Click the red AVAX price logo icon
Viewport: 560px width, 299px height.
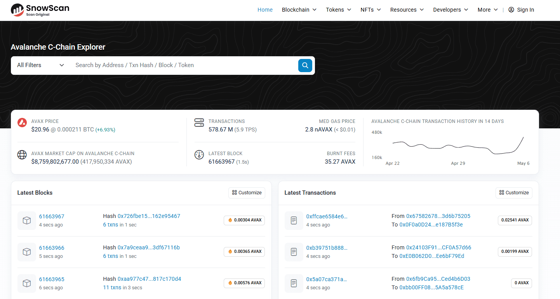pyautogui.click(x=22, y=123)
